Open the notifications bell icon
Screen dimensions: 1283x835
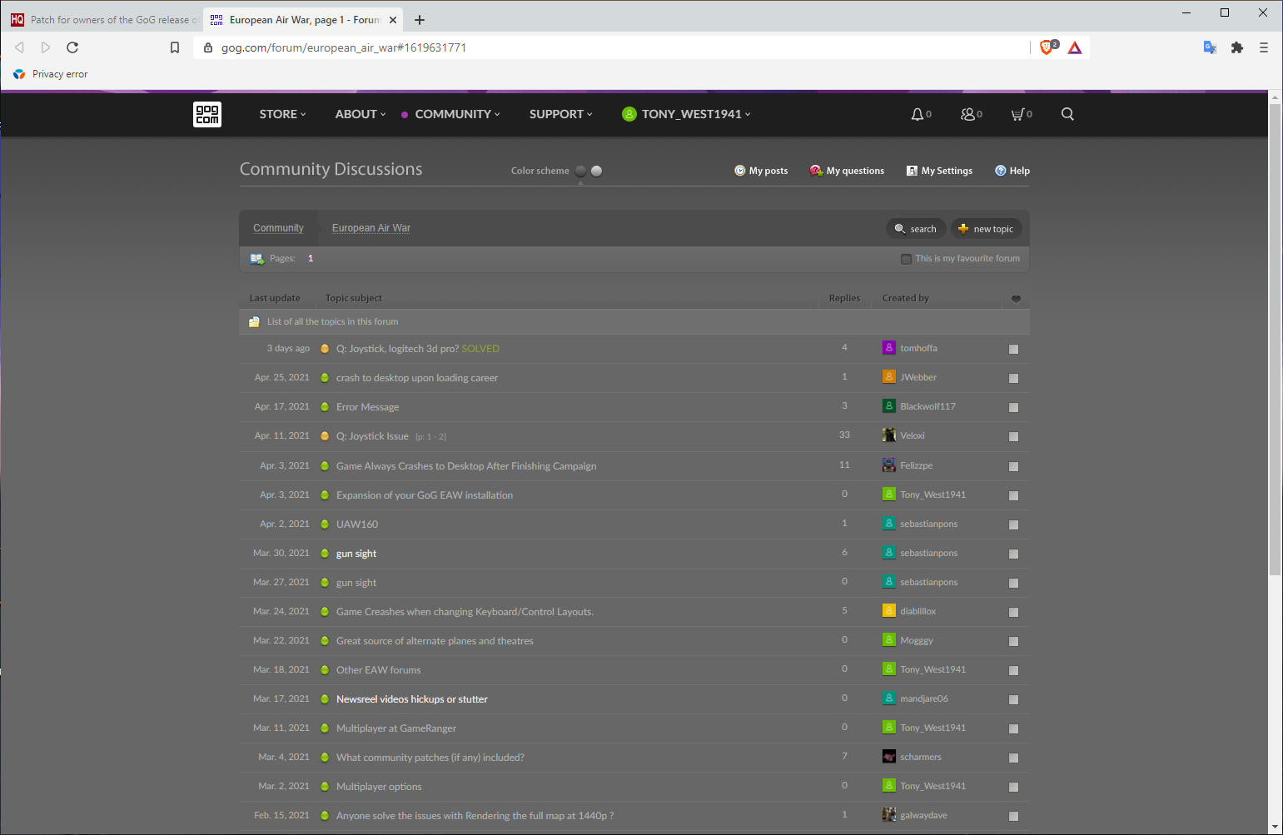pyautogui.click(x=917, y=114)
